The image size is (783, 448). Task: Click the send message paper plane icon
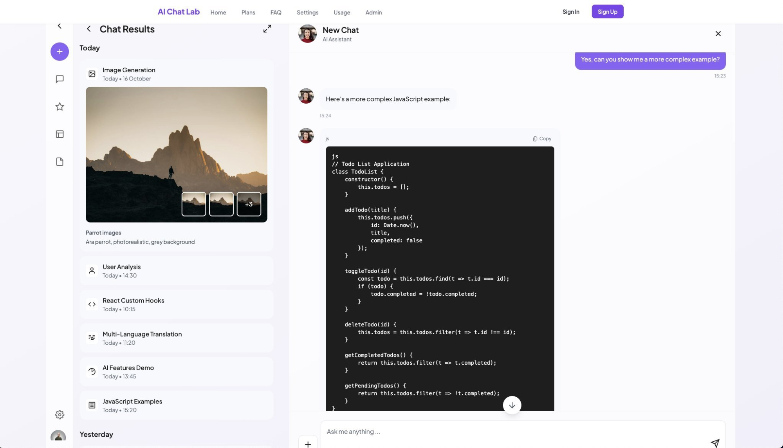(x=715, y=443)
